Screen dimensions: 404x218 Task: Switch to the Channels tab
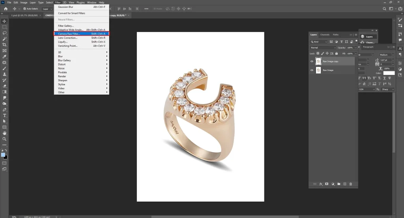325,35
